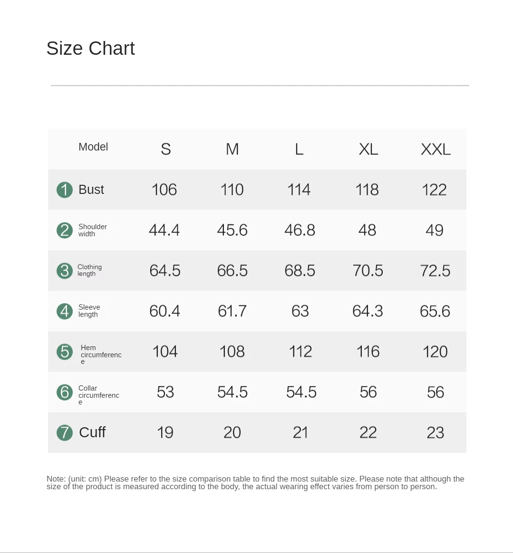513x553 pixels.
Task: Click the green number 1 Bust icon
Action: point(65,190)
